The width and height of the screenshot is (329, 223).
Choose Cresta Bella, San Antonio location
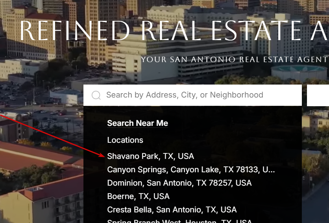pos(172,210)
